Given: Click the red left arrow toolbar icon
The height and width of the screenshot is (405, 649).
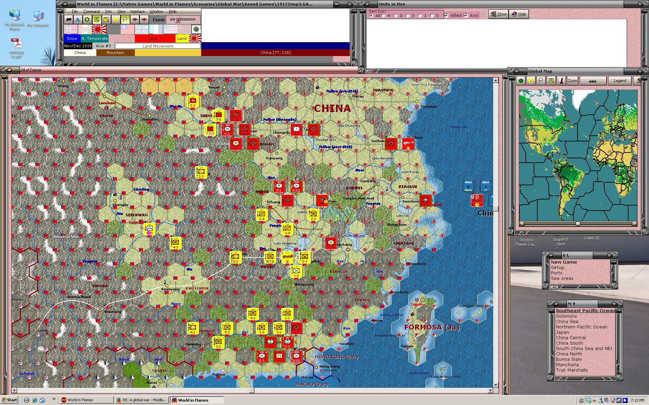Looking at the screenshot, I should pos(135,20).
